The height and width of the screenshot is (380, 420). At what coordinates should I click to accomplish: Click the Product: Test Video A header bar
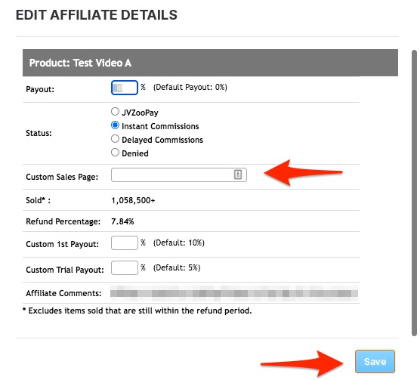point(210,63)
